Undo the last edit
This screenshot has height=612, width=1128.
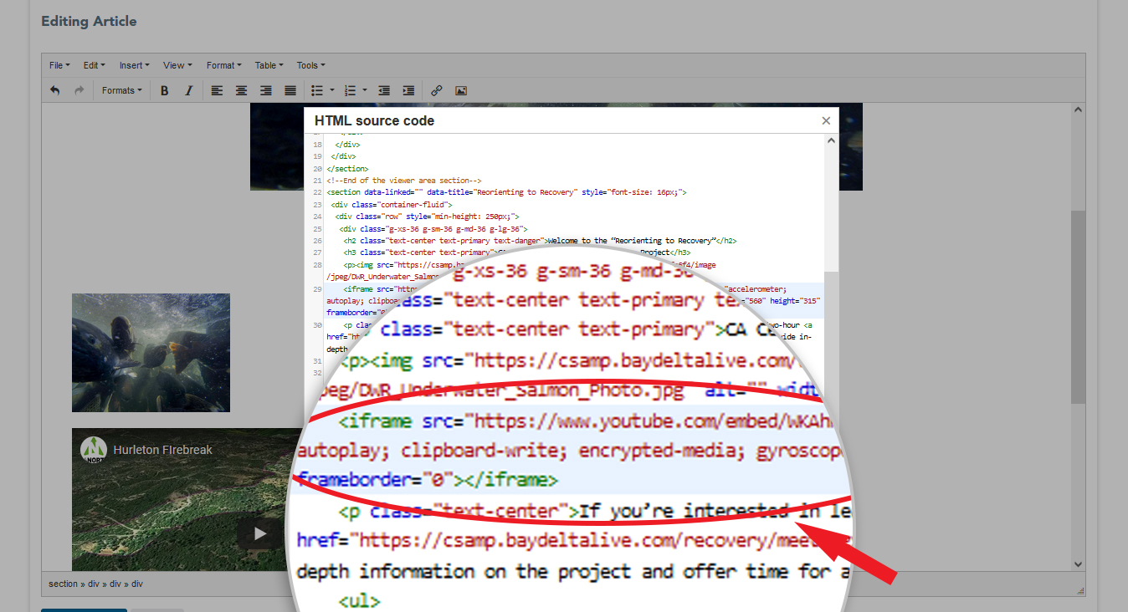55,90
